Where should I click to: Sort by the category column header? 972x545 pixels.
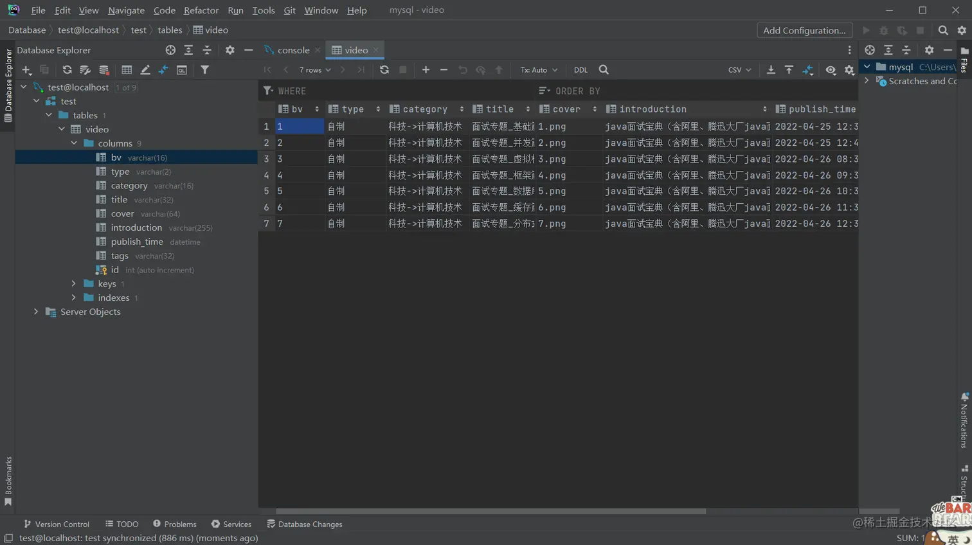click(427, 109)
